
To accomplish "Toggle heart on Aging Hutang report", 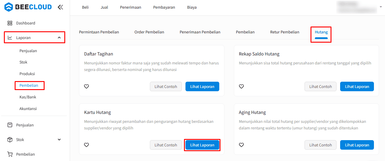I will pos(241,145).
